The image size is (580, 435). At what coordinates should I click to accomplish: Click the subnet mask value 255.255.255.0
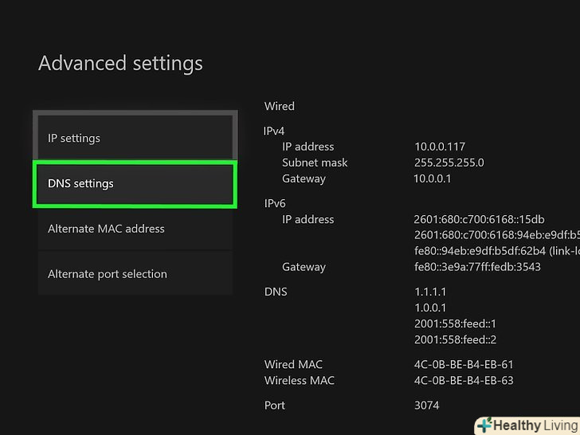click(449, 163)
